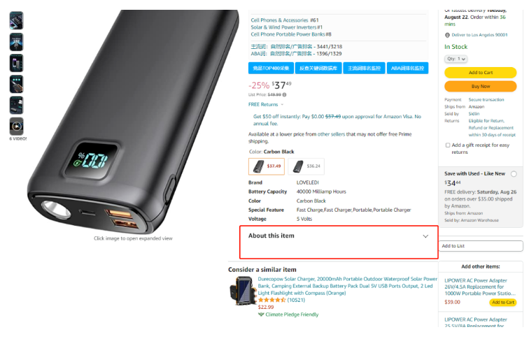Click the last blue ABA plugin button
This screenshot has height=339, width=529.
(407, 68)
